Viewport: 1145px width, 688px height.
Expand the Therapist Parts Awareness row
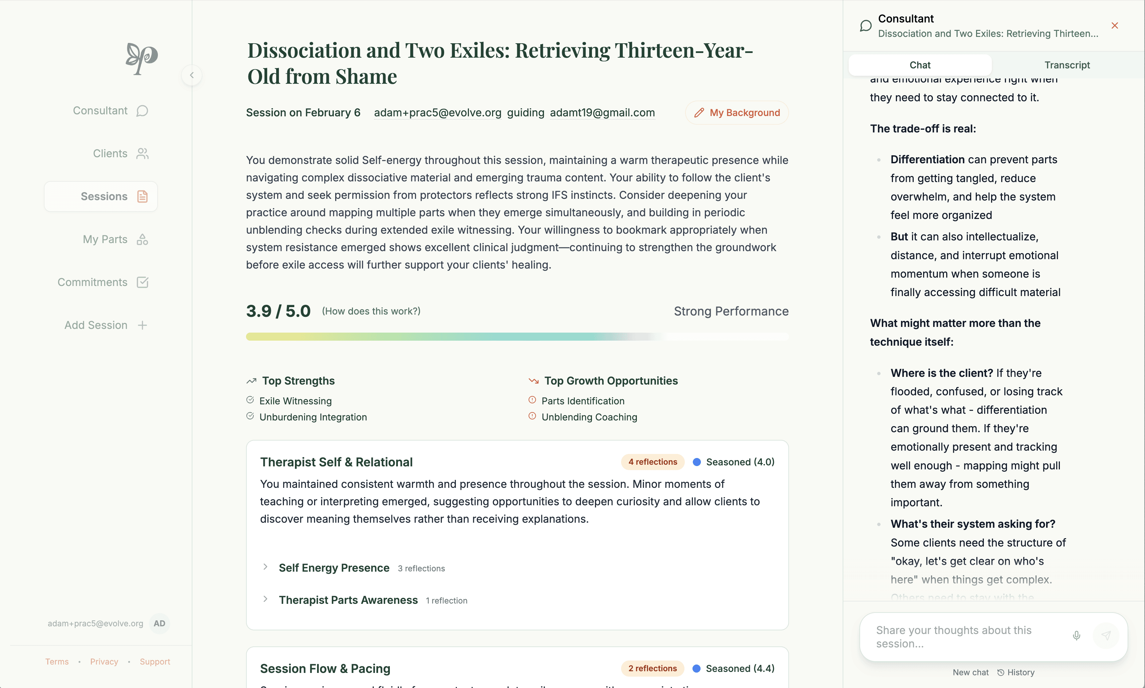[265, 599]
